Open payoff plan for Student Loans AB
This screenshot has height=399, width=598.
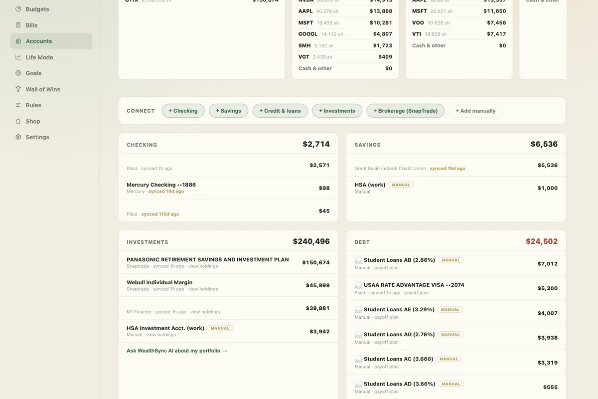pos(386,268)
